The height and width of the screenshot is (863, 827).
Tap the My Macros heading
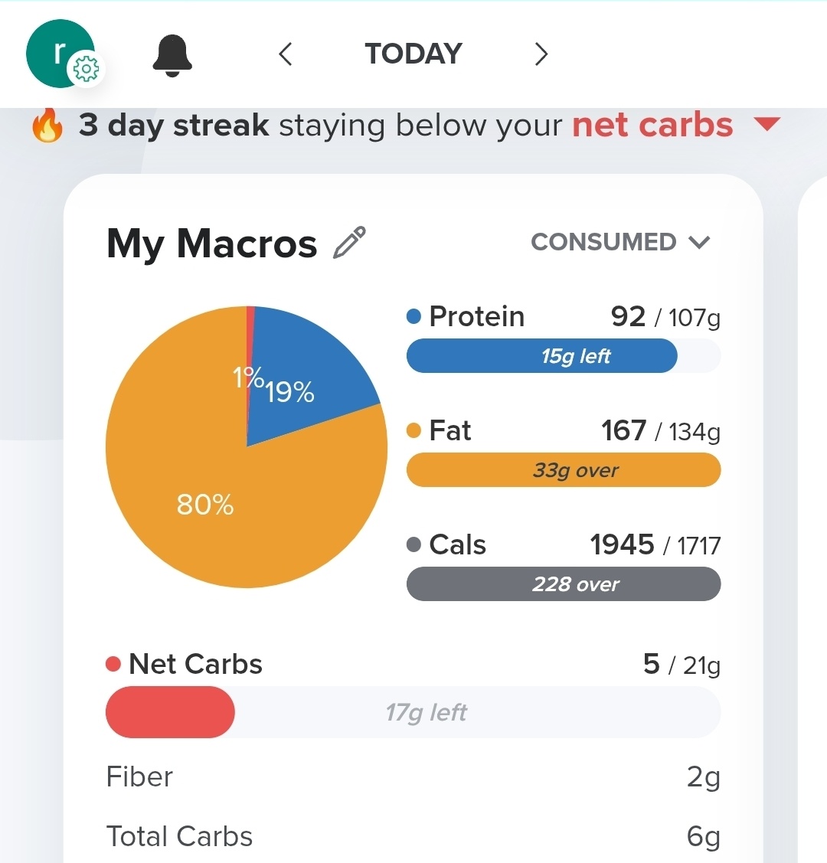pos(212,244)
